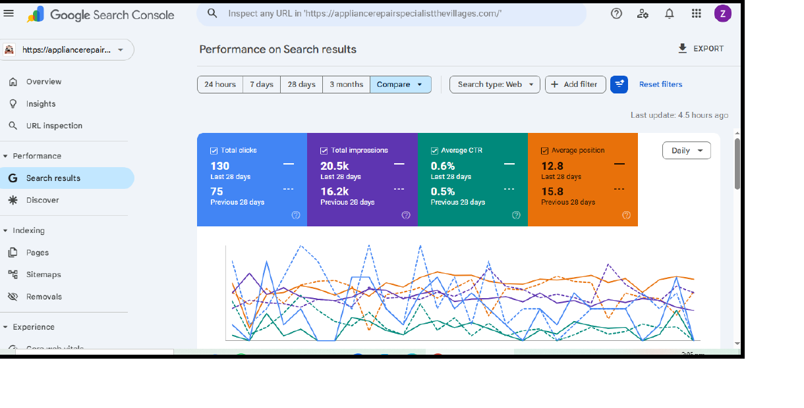Click help icon on Average position card

click(626, 215)
